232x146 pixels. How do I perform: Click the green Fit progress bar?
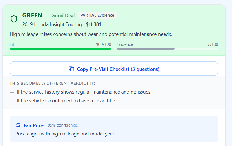[60, 49]
